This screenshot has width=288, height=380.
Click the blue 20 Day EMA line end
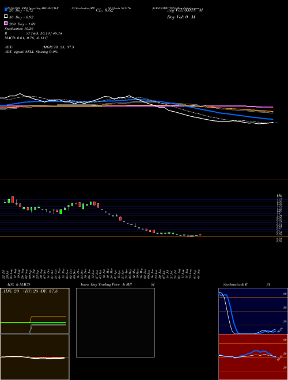click(272, 119)
